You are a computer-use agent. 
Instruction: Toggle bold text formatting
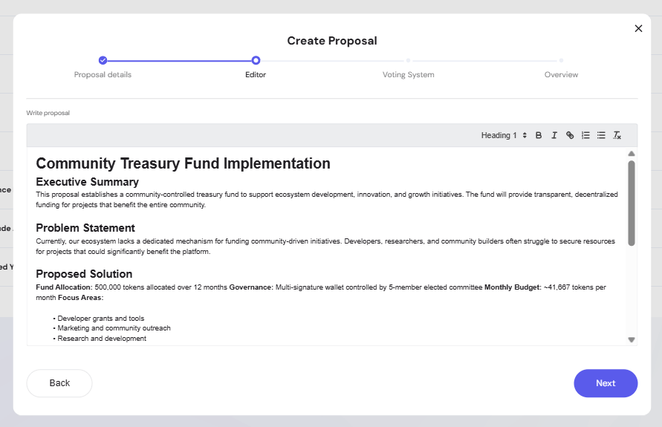point(539,135)
